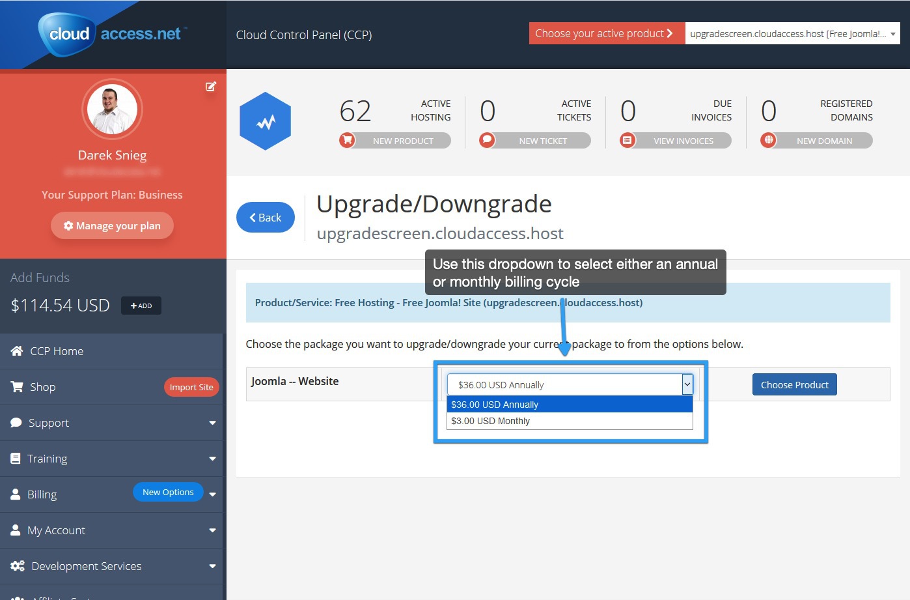Click the Your Support Plan: Business text
This screenshot has height=600, width=910.
[112, 195]
